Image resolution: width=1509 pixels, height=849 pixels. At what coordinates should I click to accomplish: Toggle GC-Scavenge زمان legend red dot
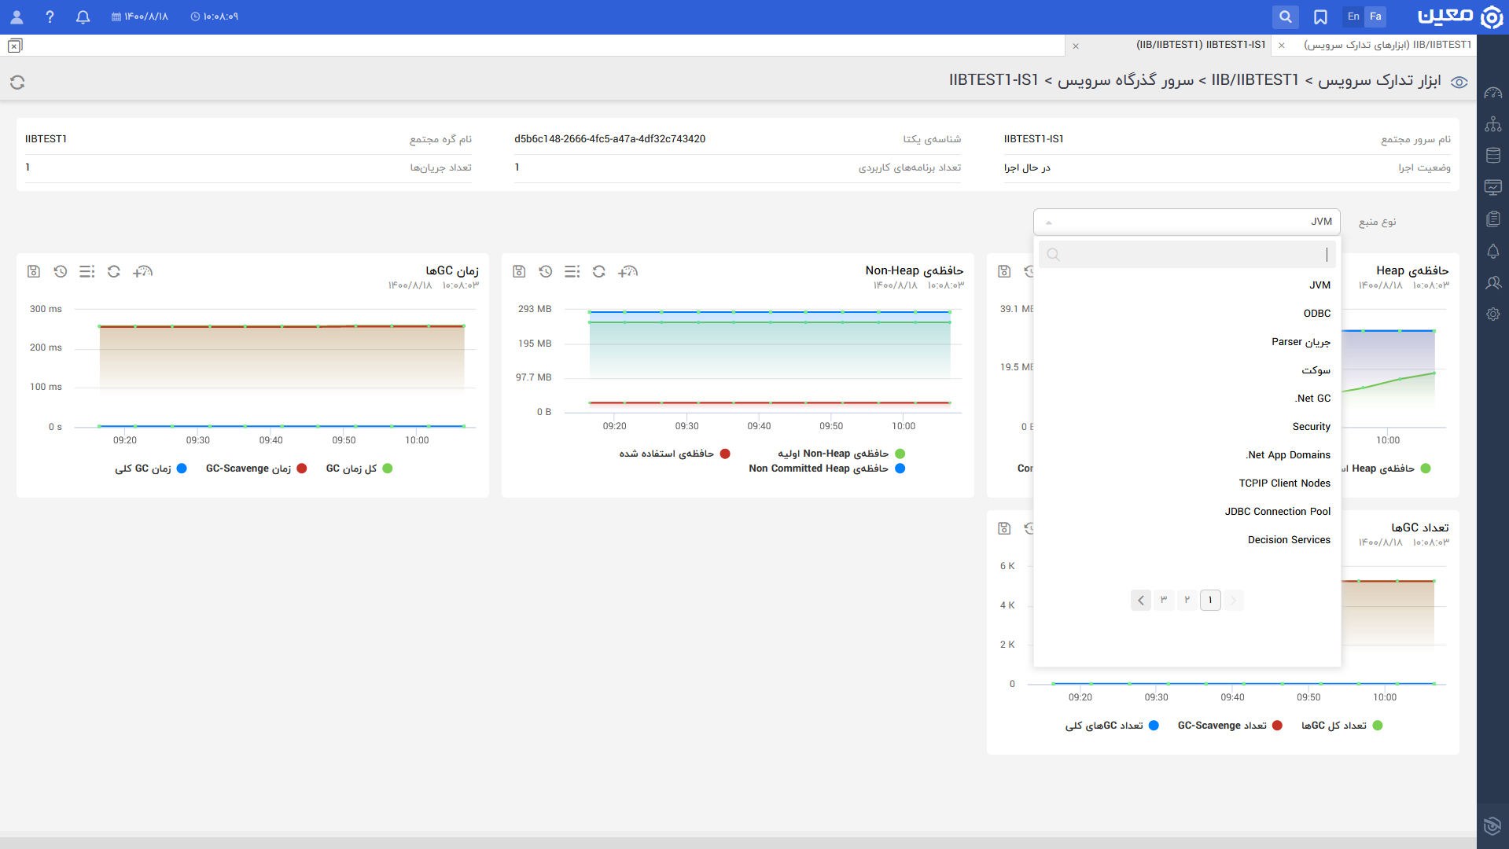coord(301,469)
